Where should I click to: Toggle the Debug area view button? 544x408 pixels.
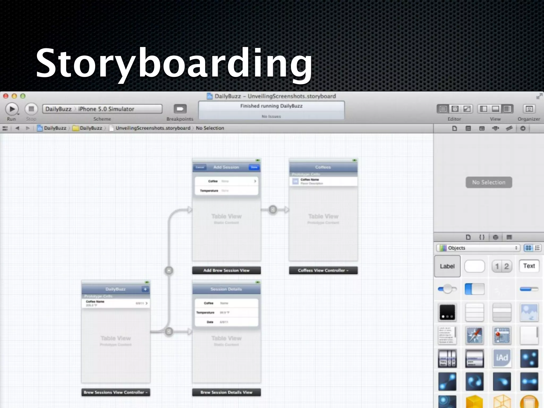point(495,109)
